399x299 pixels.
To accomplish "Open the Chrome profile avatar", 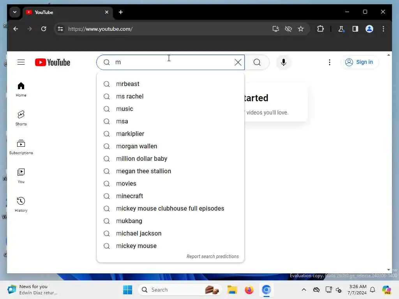I will coord(369,29).
